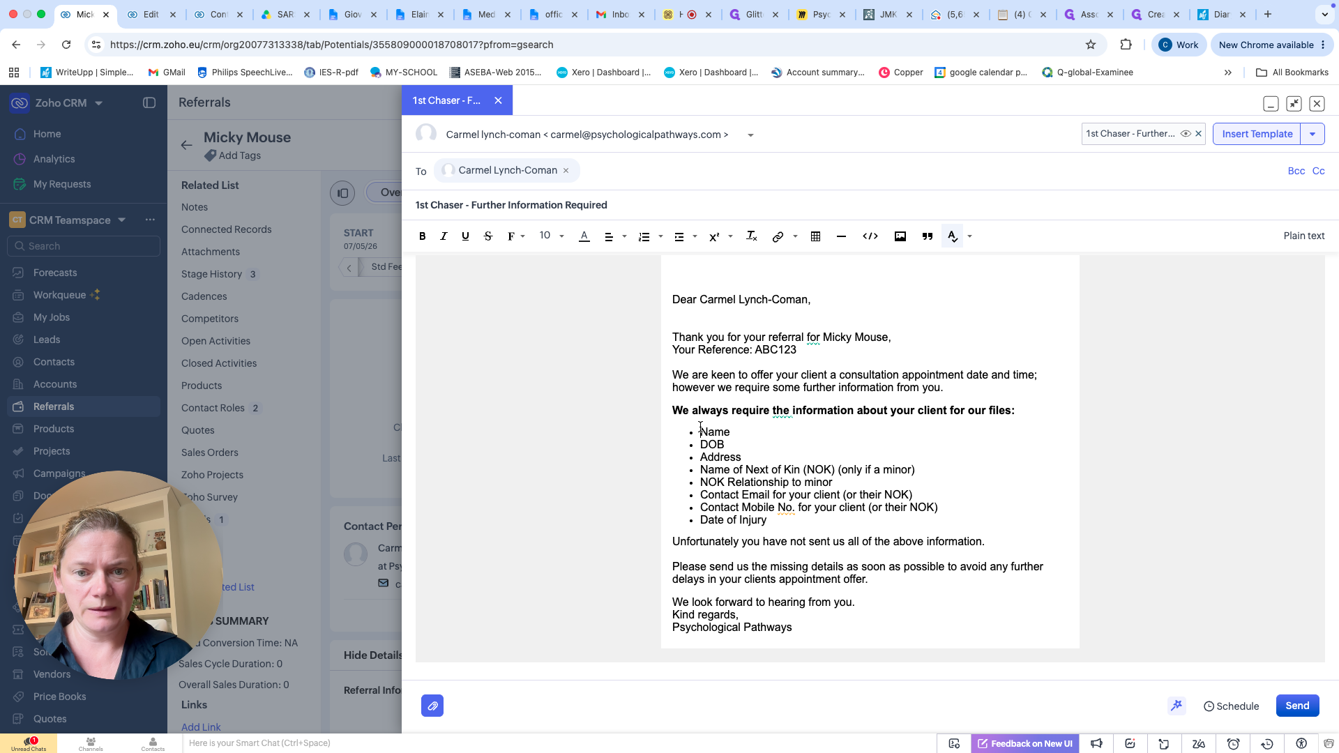Clear text formatting
The height and width of the screenshot is (753, 1339).
pos(751,236)
